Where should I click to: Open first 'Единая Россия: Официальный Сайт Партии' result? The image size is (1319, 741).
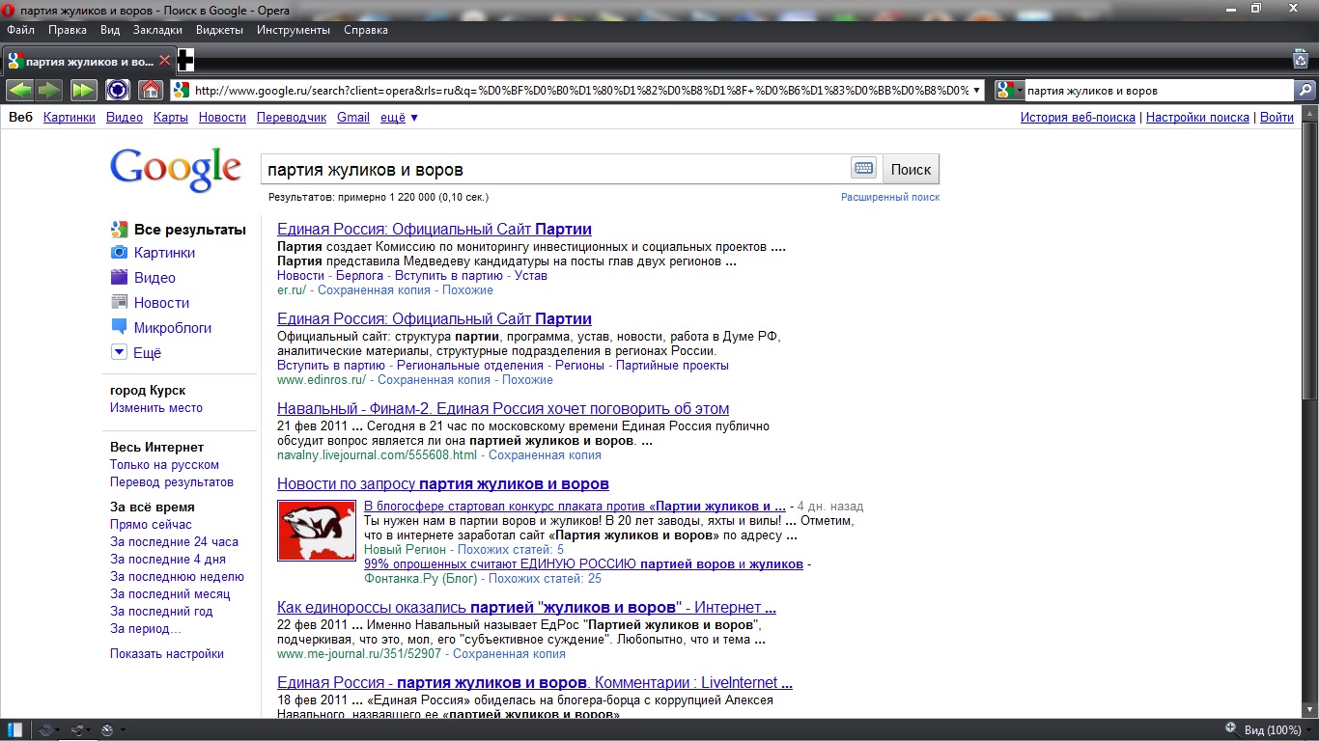[x=435, y=230]
